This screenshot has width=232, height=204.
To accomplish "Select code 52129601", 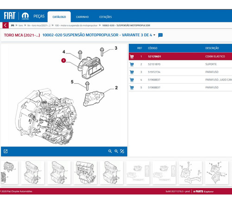I will tap(155, 57).
